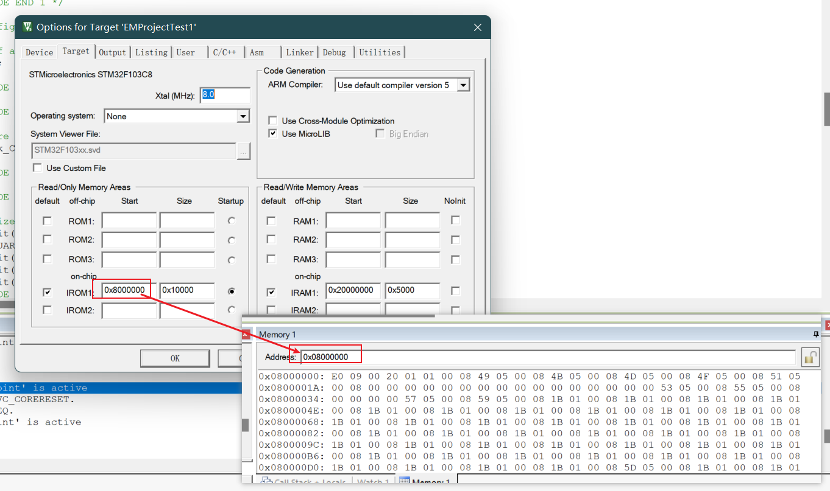830x491 pixels.
Task: Click the pin icon of Memory 1 panel
Action: (x=816, y=334)
